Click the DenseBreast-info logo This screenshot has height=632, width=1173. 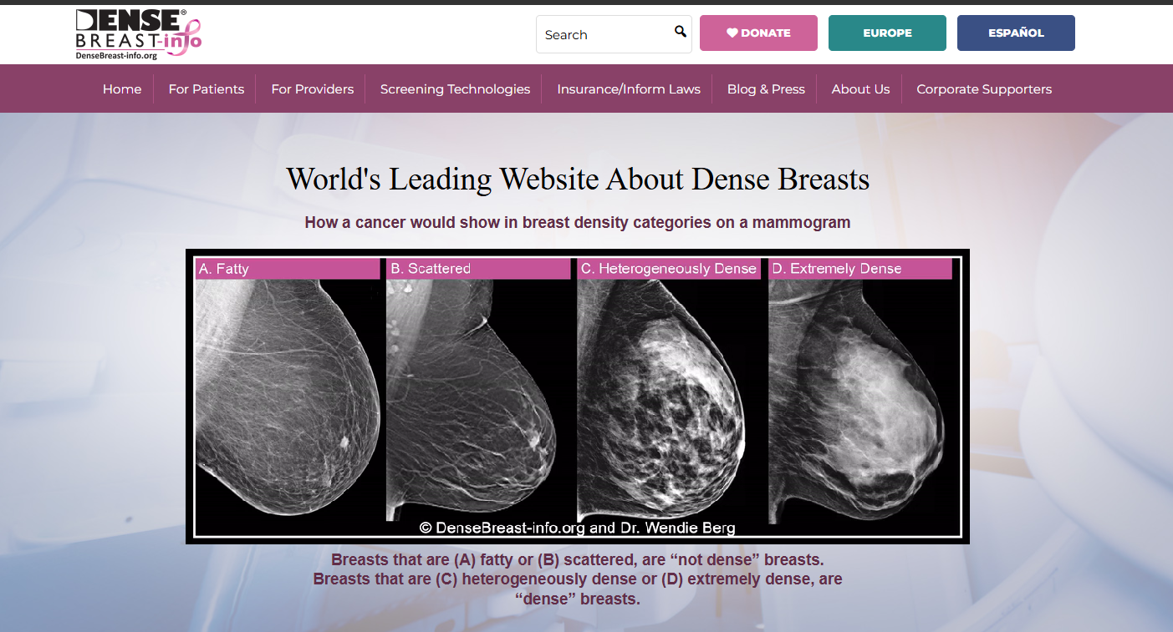coord(138,34)
